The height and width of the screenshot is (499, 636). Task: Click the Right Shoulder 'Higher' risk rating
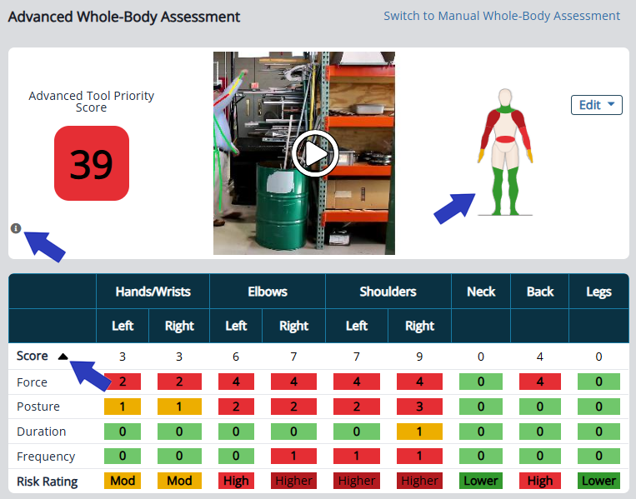(419, 481)
